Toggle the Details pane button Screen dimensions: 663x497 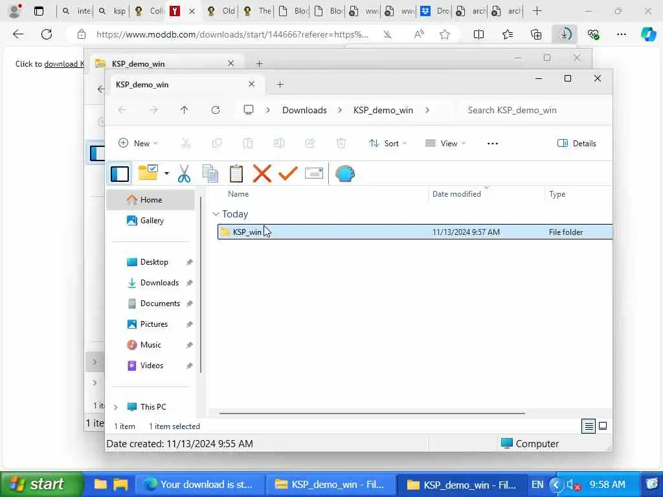[x=577, y=143]
